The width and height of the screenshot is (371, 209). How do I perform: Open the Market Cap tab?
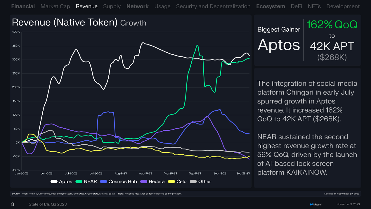(55, 6)
